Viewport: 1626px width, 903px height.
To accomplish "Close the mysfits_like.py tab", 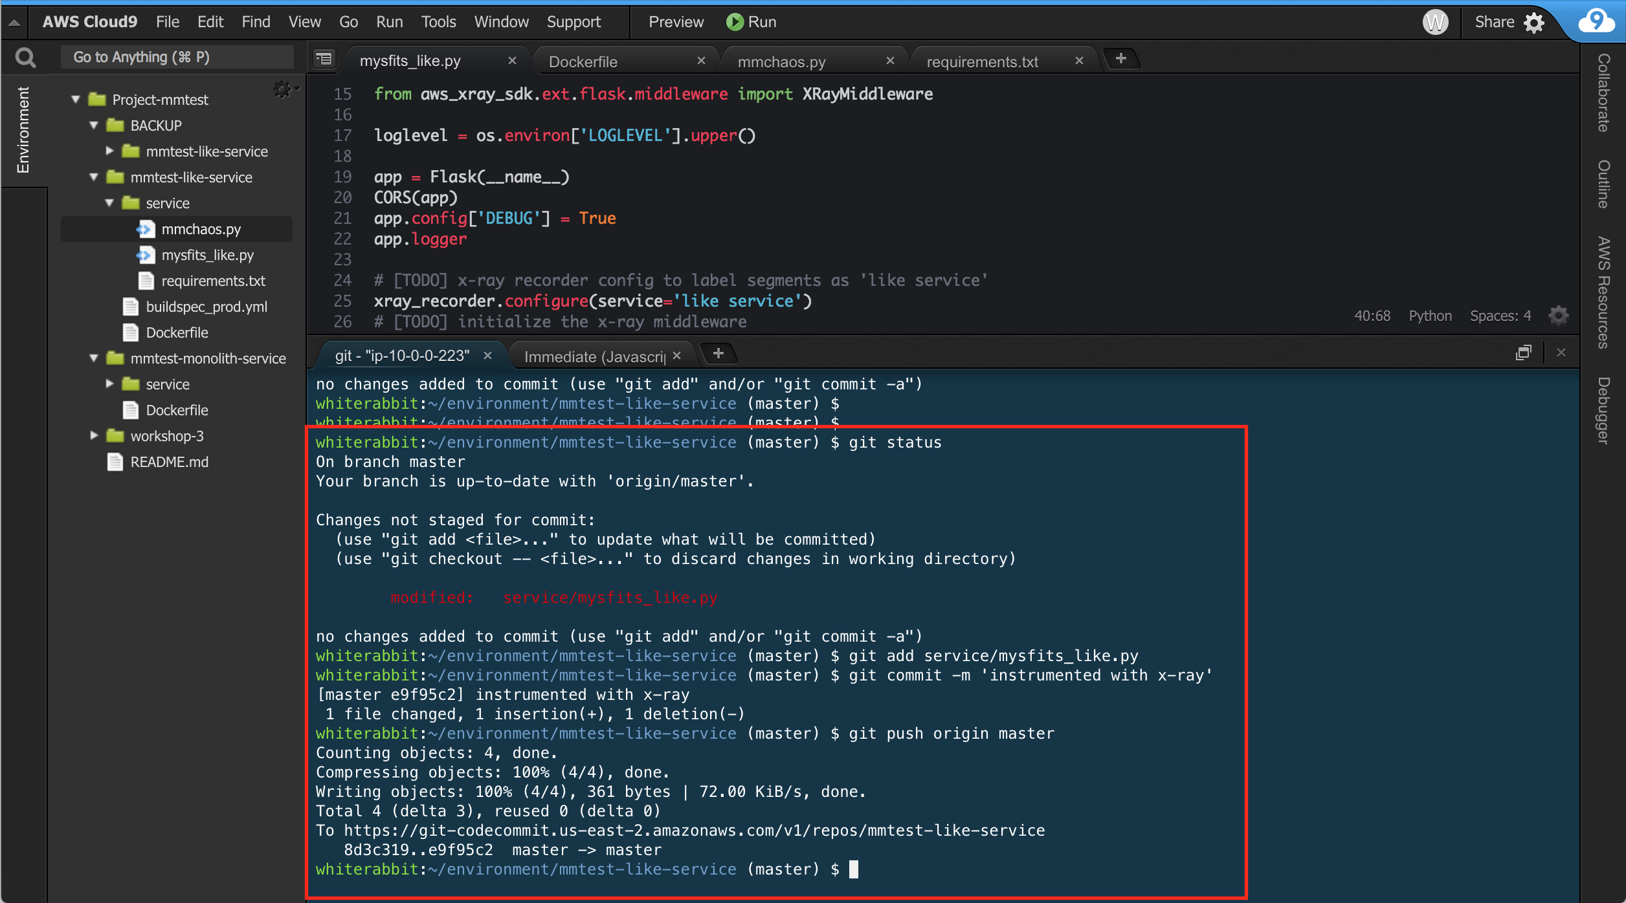I will tap(512, 60).
